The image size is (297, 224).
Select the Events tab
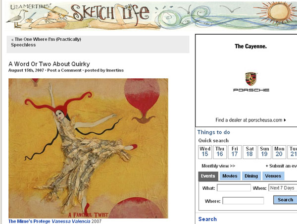coord(208,176)
